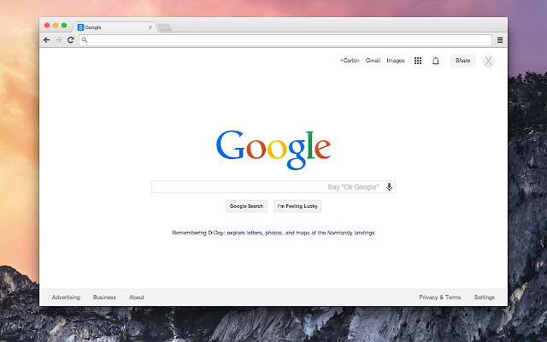
Task: Focus the browser address bar
Action: tap(285, 40)
